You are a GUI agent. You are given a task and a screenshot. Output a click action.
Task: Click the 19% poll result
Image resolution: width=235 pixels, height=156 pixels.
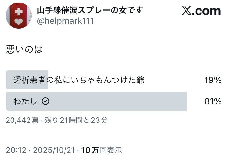click(213, 80)
